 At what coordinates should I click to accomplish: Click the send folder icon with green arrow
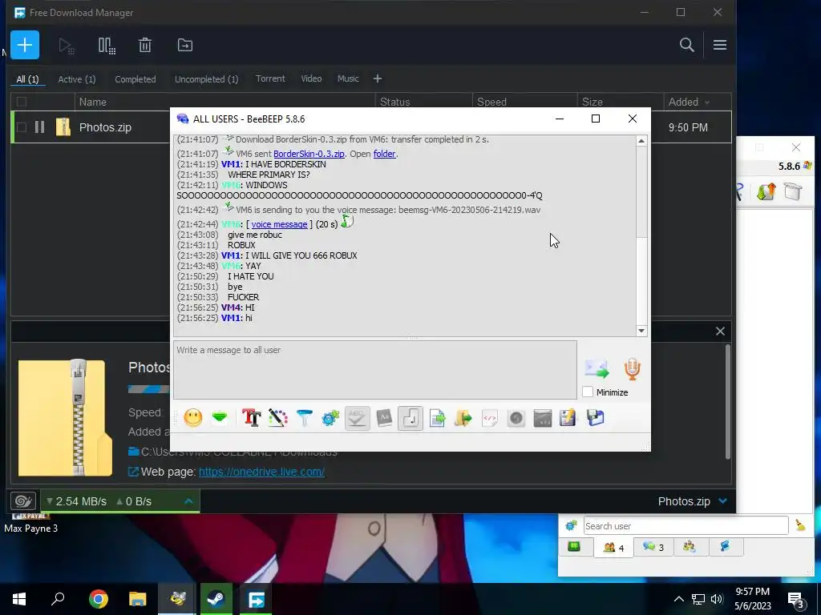[x=463, y=418]
